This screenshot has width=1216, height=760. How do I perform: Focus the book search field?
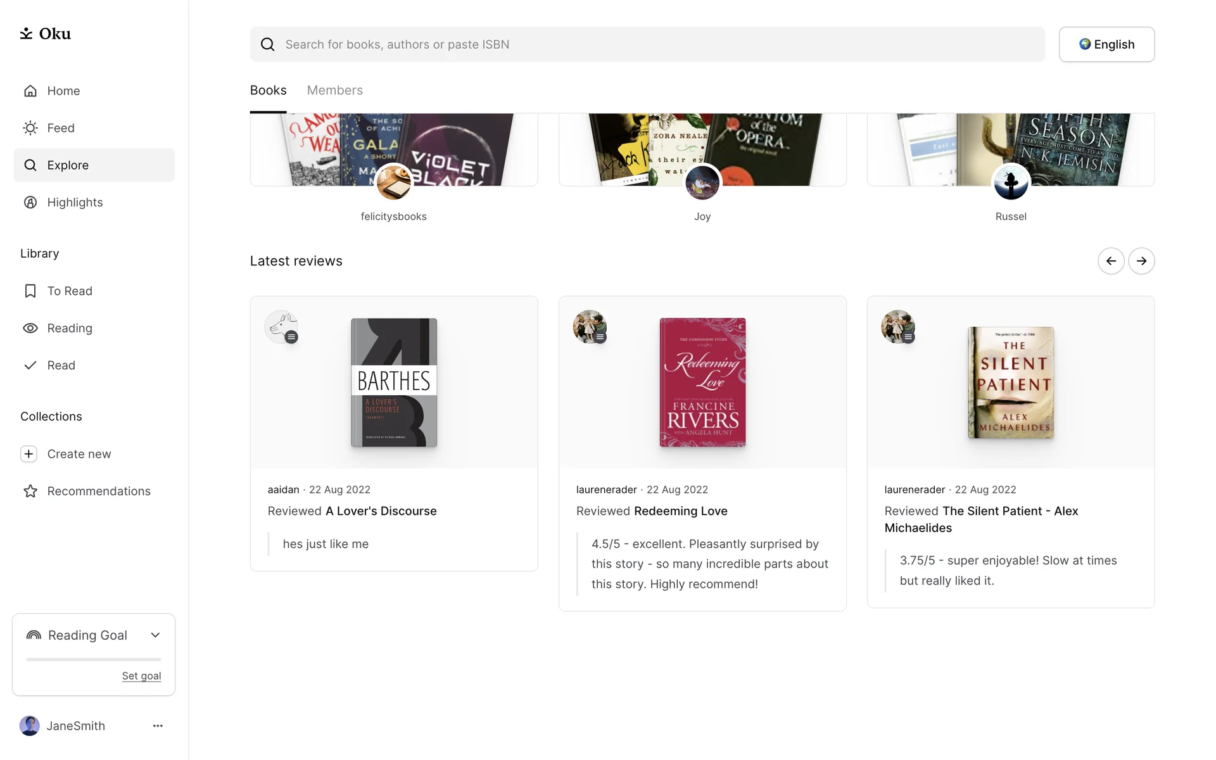[x=646, y=44]
